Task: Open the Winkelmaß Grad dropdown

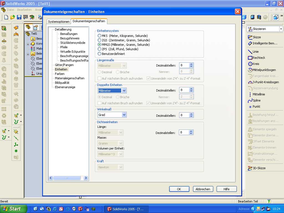Action: point(124,115)
